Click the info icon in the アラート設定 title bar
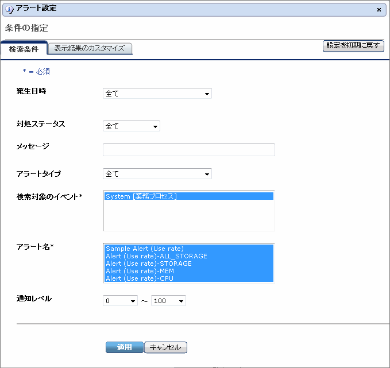This screenshot has height=368, width=390. coord(9,9)
